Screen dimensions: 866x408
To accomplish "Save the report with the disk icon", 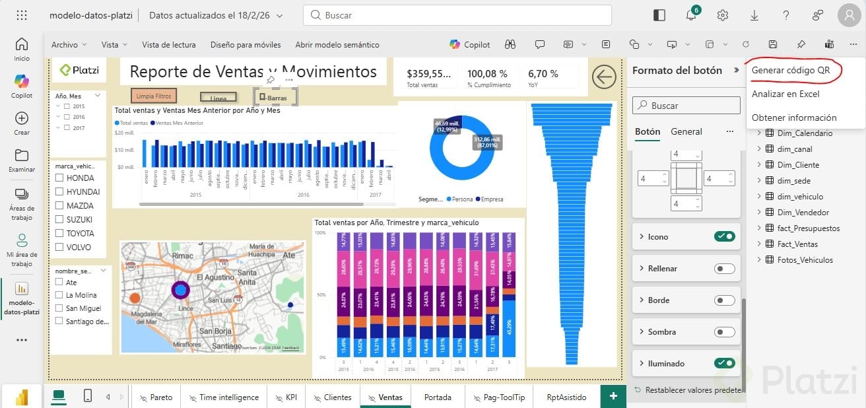I will [x=773, y=44].
